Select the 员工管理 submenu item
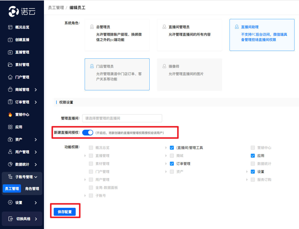The width and height of the screenshot is (299, 229). coord(12,189)
